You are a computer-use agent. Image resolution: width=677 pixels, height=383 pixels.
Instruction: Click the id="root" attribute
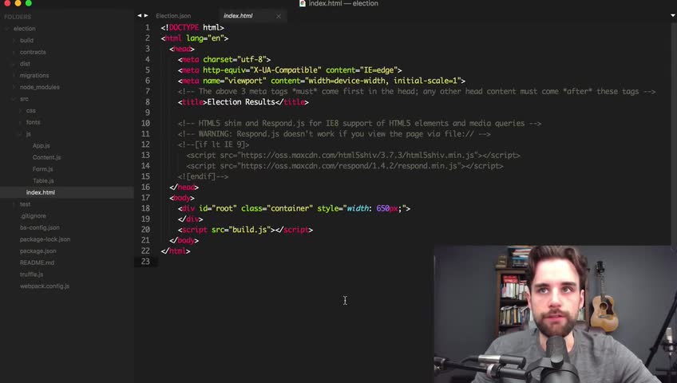218,208
